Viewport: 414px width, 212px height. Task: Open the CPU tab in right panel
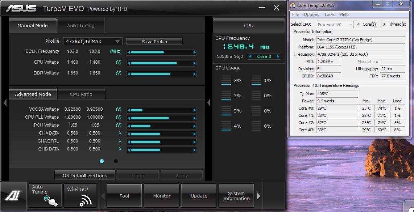point(248,26)
